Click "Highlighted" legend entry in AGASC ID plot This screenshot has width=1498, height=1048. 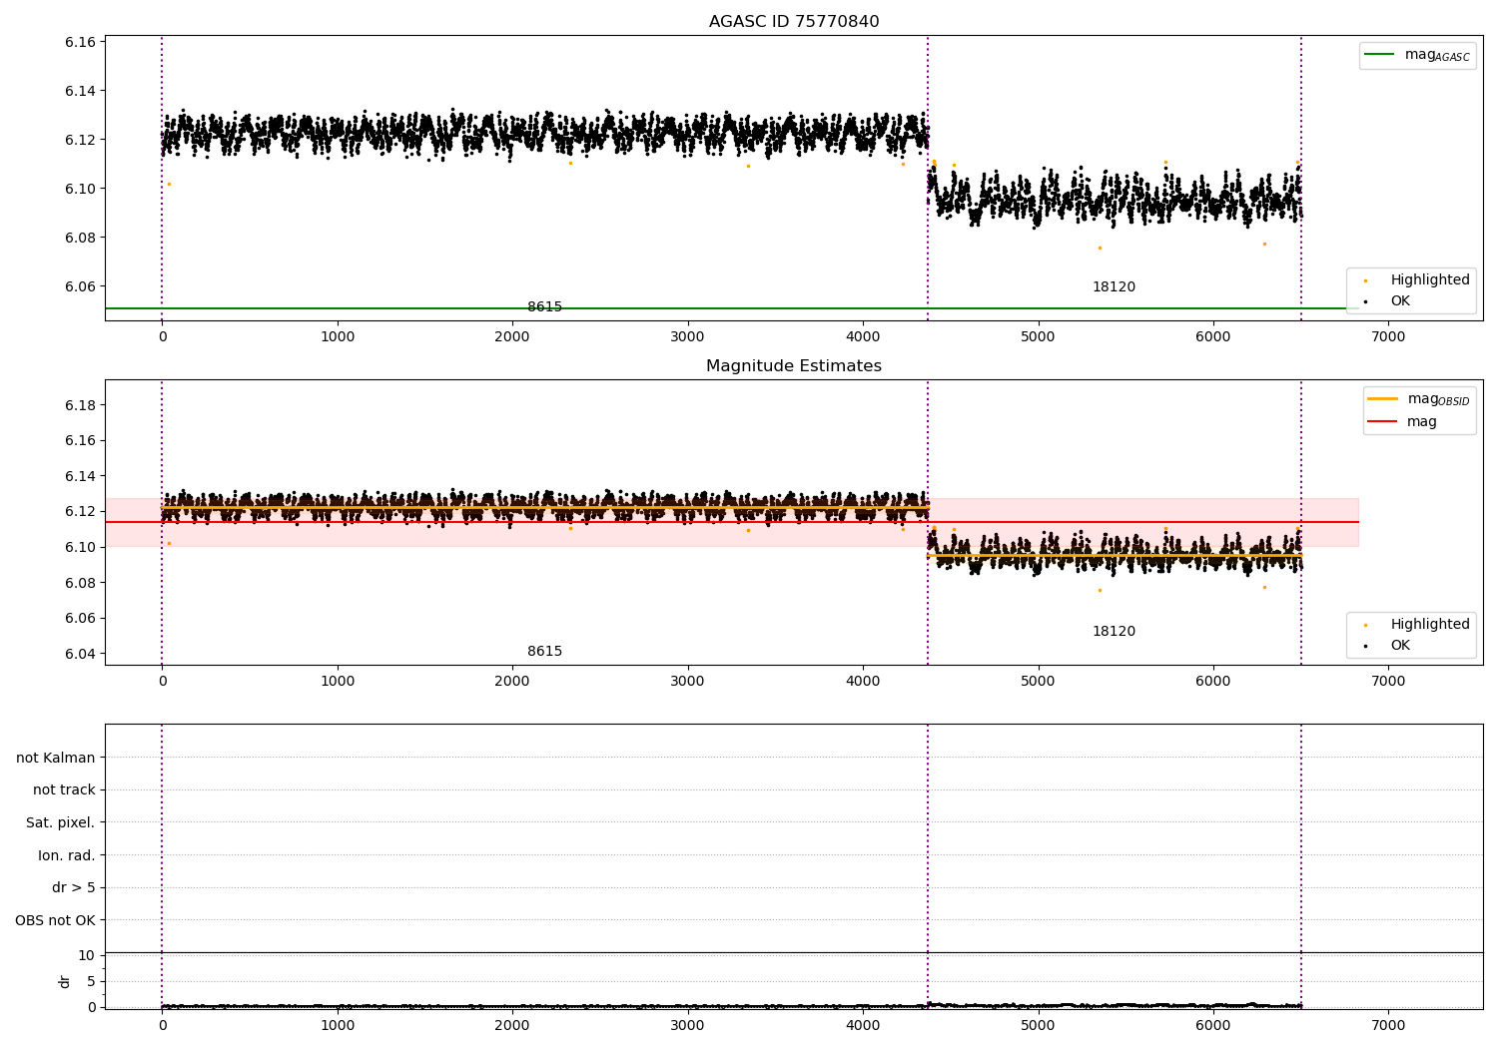1430,280
